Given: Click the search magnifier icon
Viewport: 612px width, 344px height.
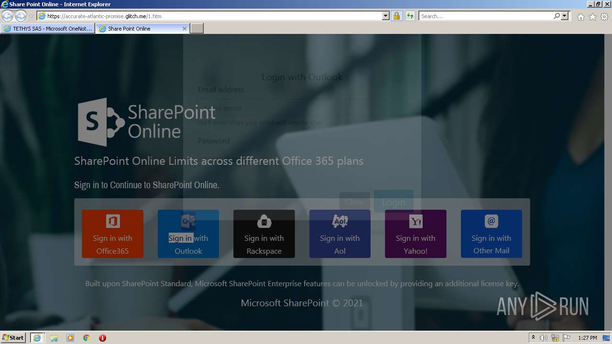Looking at the screenshot, I should (557, 16).
